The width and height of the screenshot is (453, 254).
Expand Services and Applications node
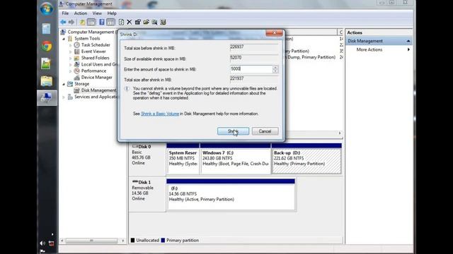(x=64, y=97)
